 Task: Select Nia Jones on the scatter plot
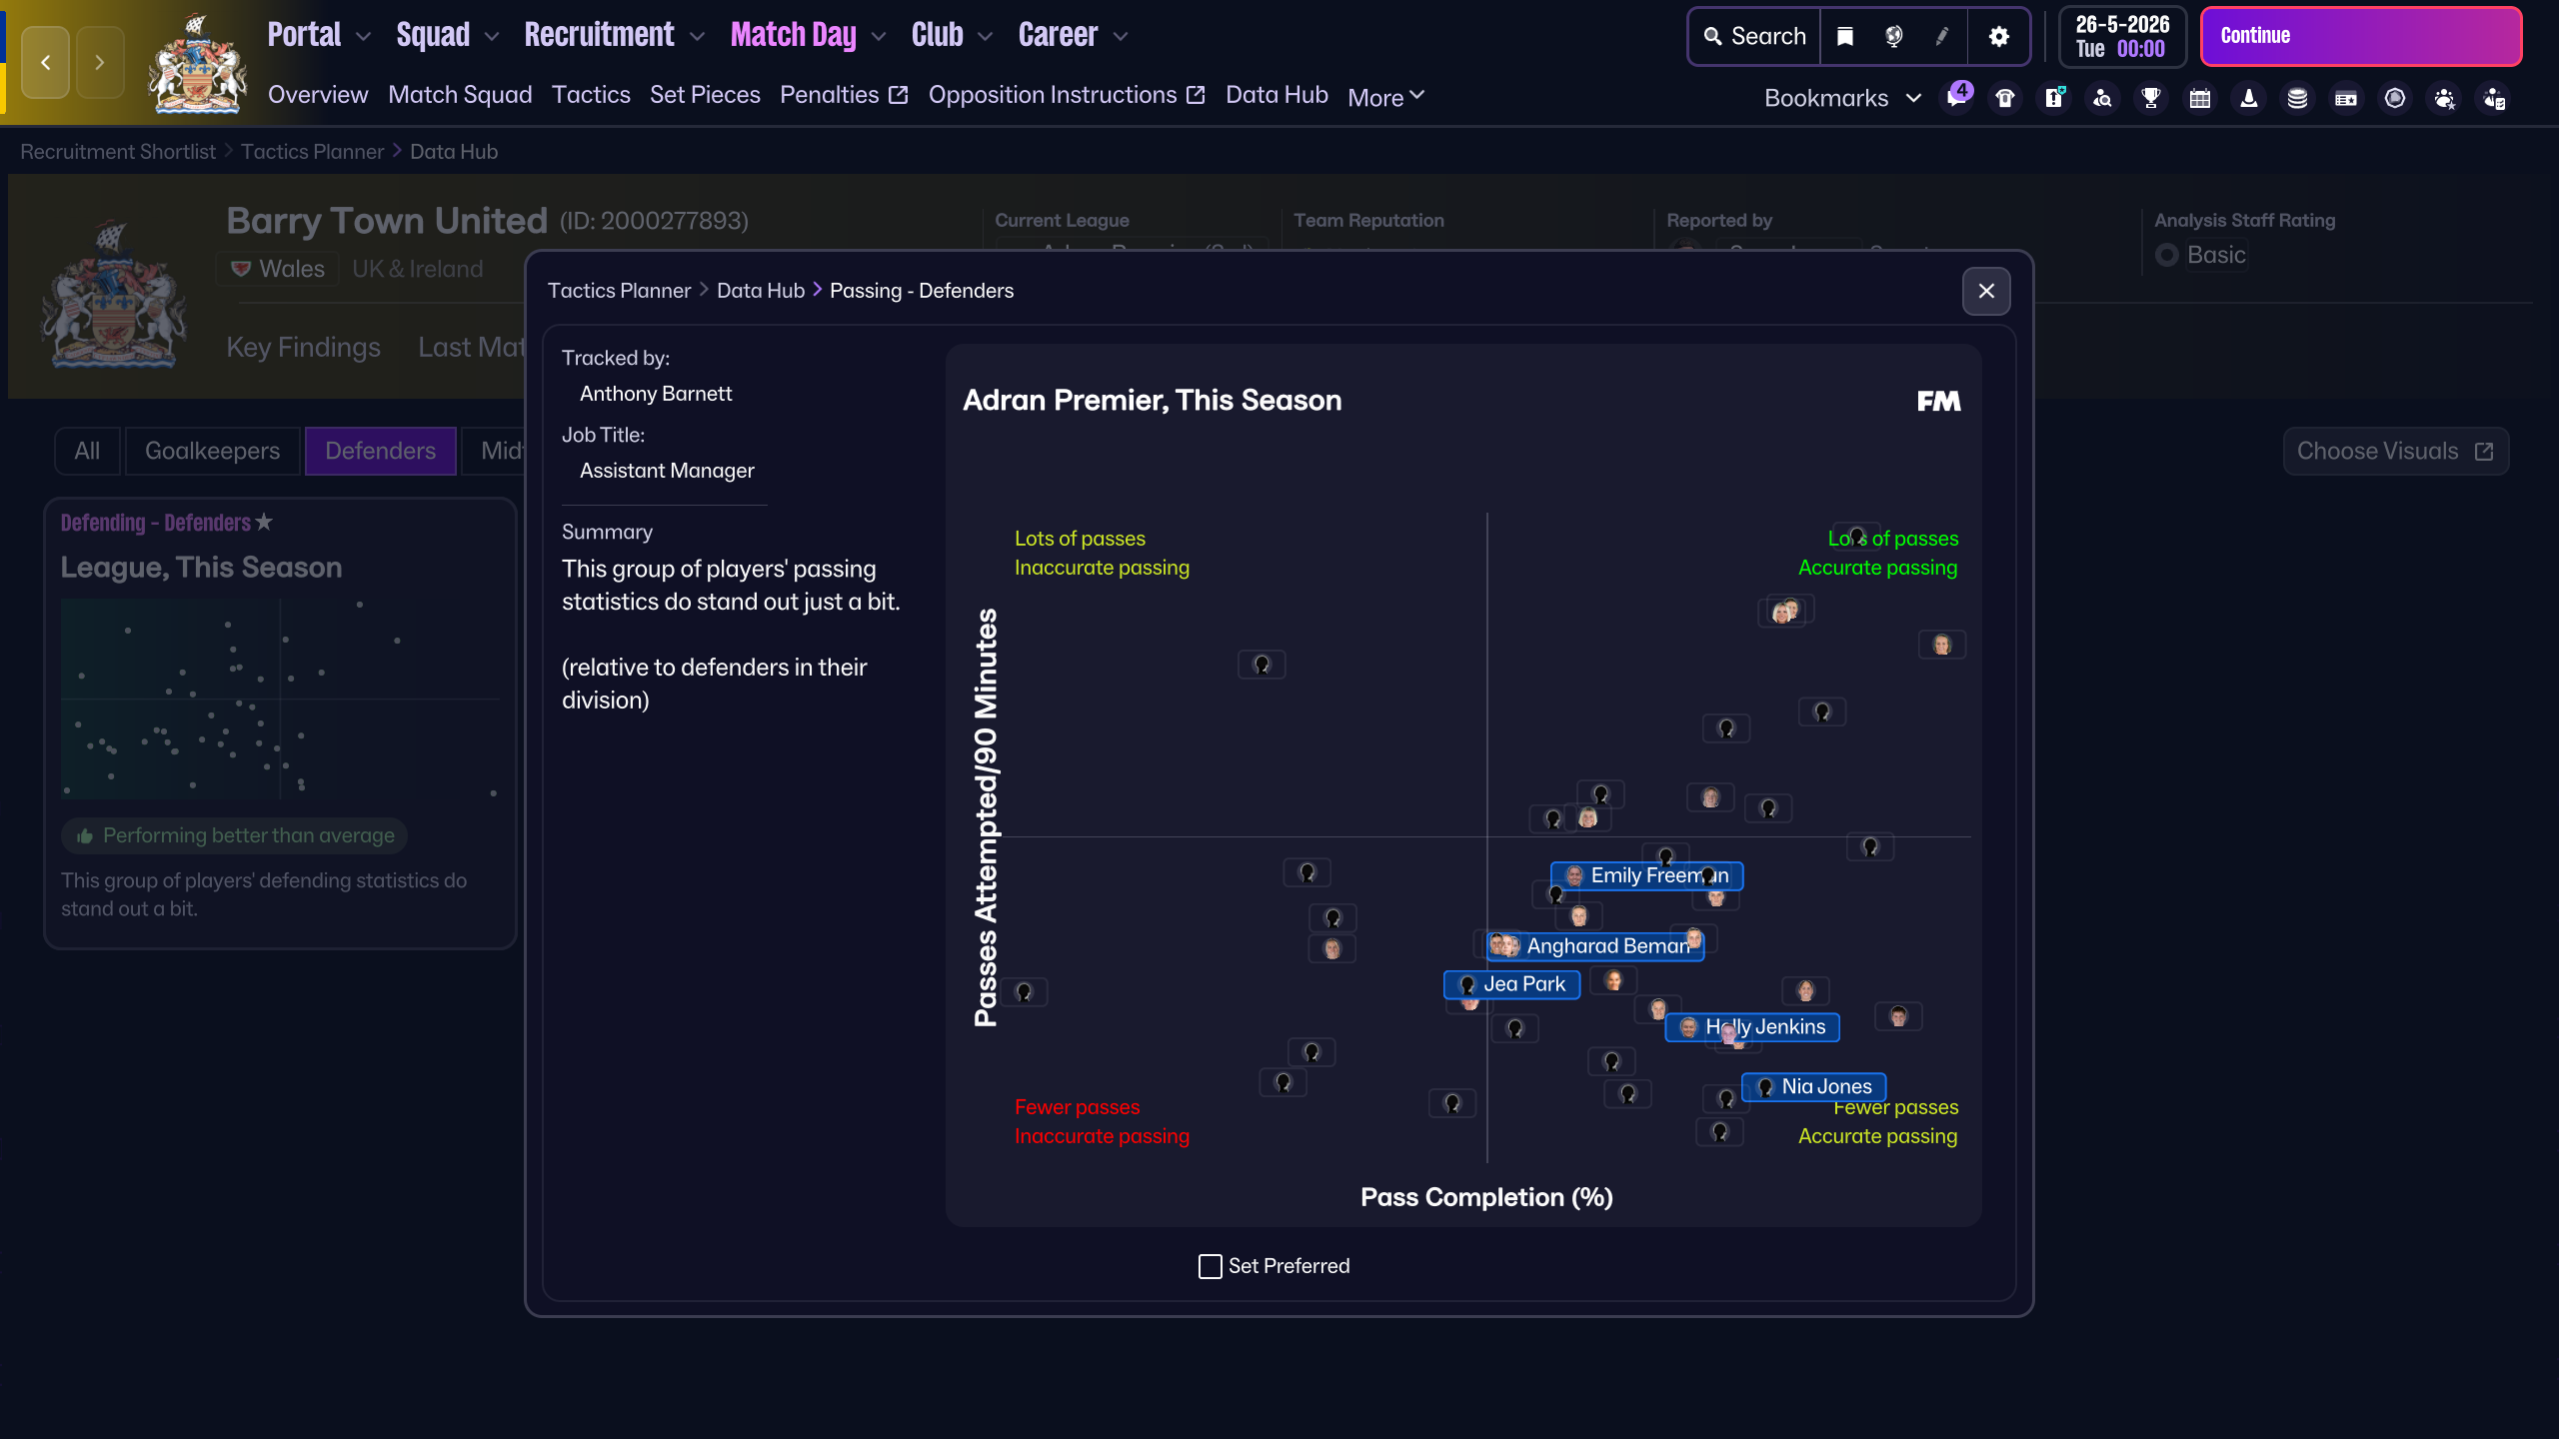1813,1087
